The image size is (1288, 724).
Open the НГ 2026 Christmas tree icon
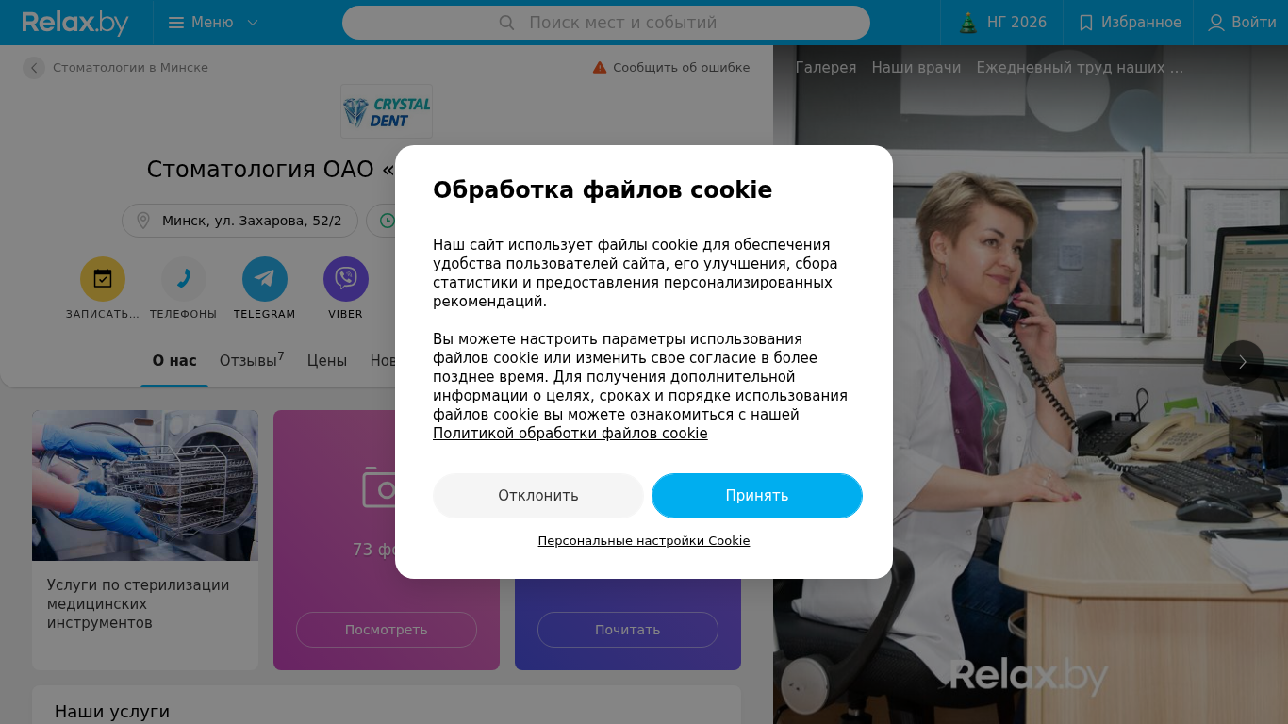pyautogui.click(x=967, y=23)
